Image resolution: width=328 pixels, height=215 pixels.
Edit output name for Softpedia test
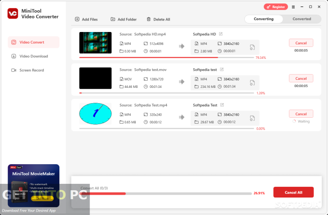[x=222, y=70]
